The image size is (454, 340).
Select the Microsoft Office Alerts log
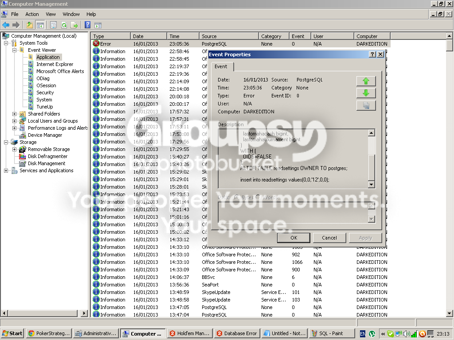coord(60,71)
